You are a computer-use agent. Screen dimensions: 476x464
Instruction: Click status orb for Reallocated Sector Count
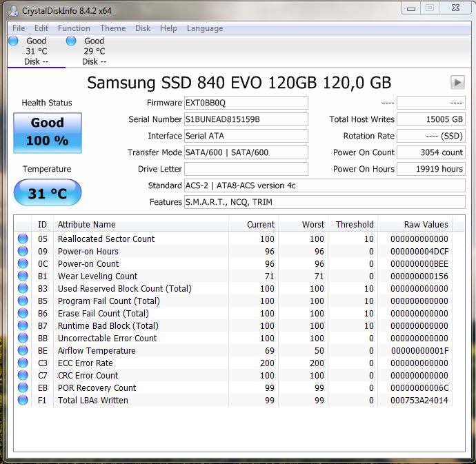(23, 239)
